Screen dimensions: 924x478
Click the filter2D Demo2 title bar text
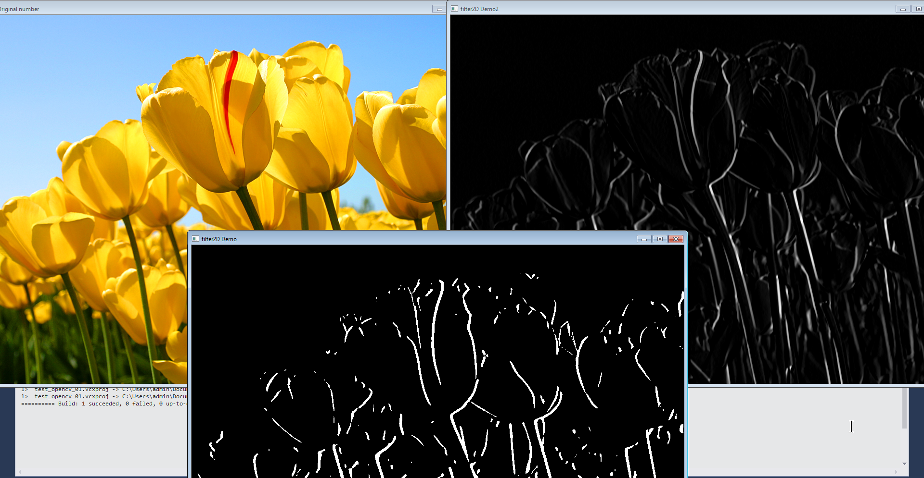click(x=479, y=9)
